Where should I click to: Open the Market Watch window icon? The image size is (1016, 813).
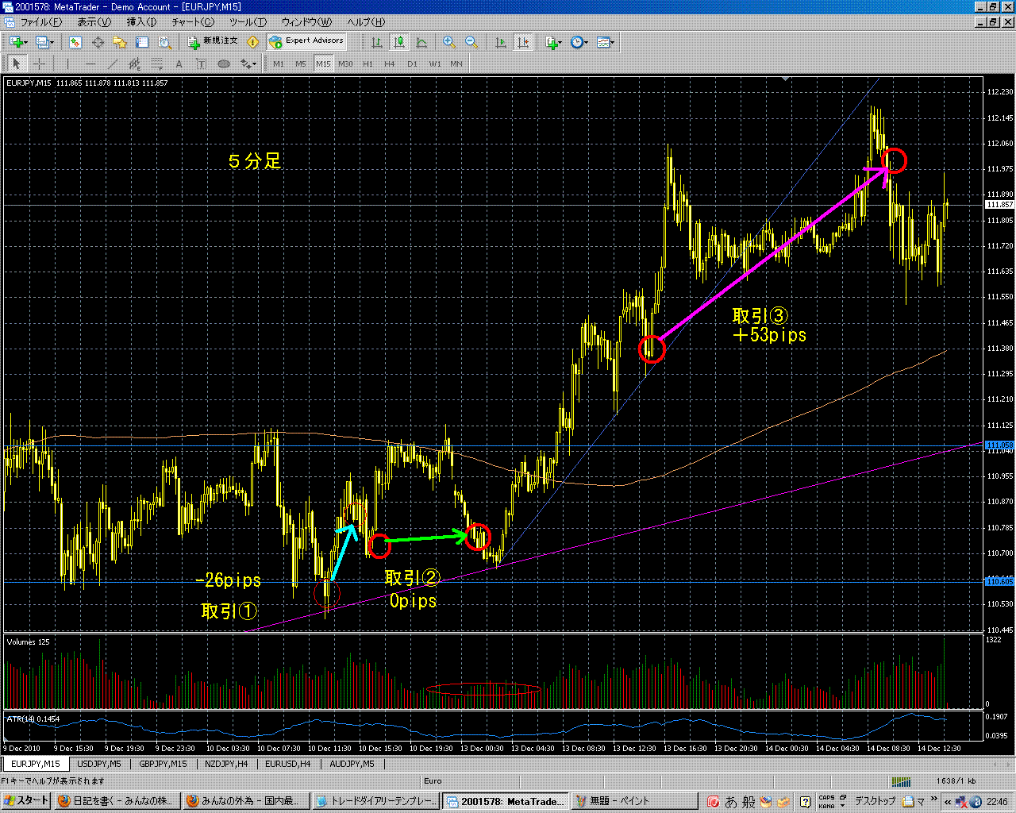click(x=75, y=42)
